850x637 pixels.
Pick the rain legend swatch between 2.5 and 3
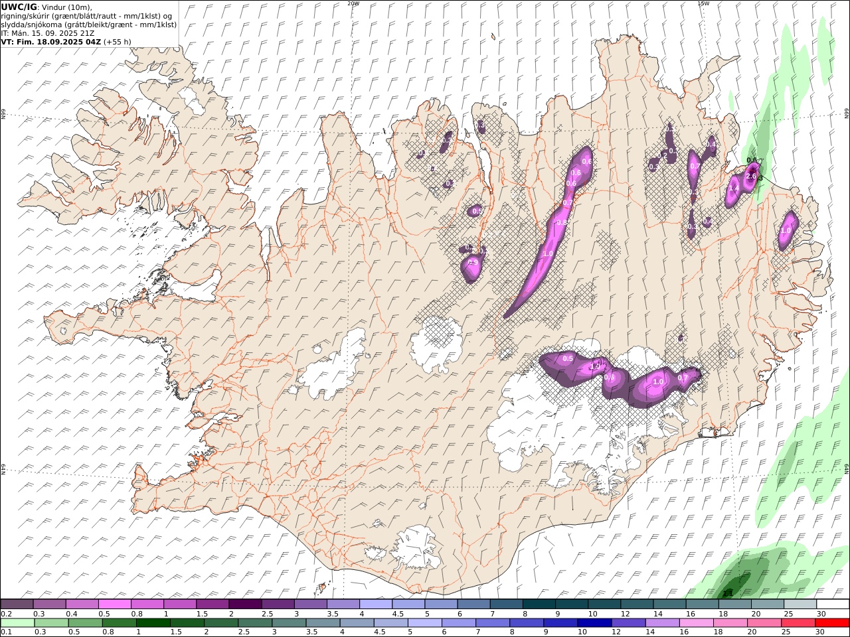click(x=255, y=623)
